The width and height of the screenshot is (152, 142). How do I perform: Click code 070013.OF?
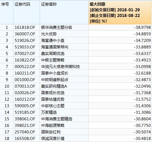pyautogui.click(x=25, y=86)
